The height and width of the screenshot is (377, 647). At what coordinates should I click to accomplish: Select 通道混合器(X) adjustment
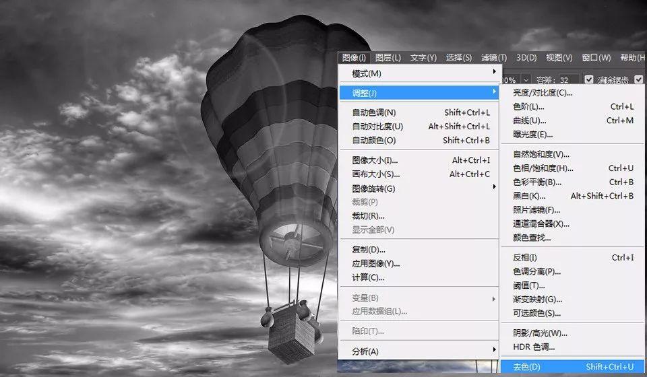[573, 224]
